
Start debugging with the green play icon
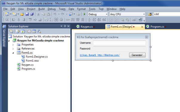pos(85,14)
